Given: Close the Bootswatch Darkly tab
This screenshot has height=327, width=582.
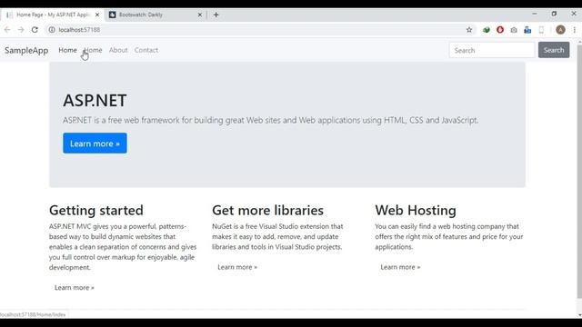Looking at the screenshot, I should tap(200, 15).
